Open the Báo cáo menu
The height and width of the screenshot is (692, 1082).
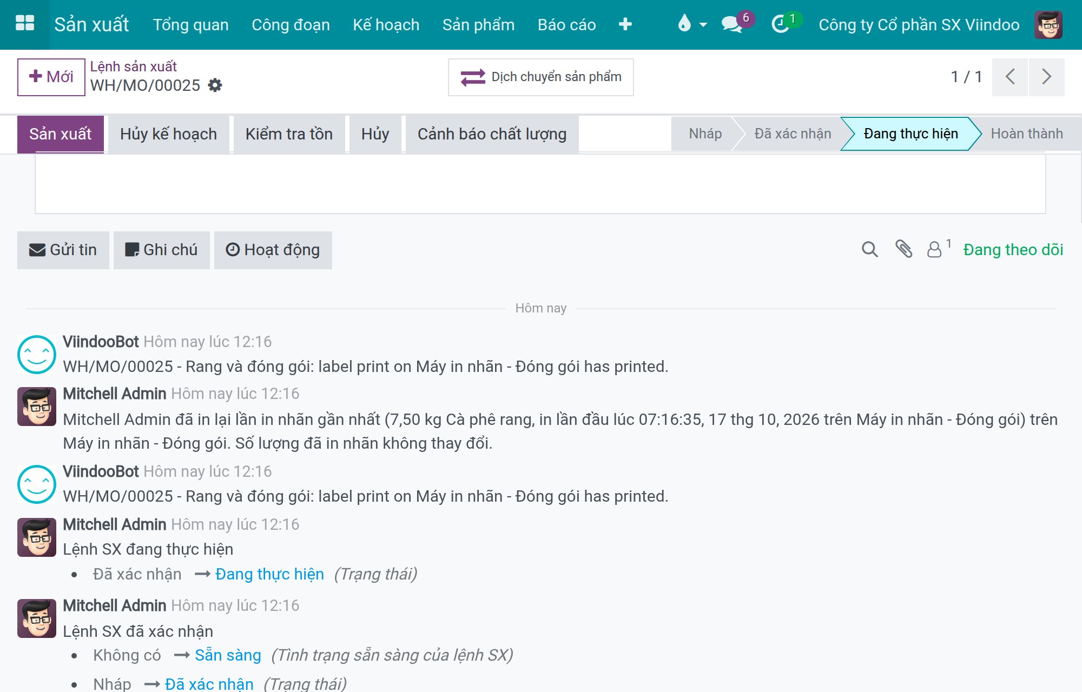tap(566, 25)
